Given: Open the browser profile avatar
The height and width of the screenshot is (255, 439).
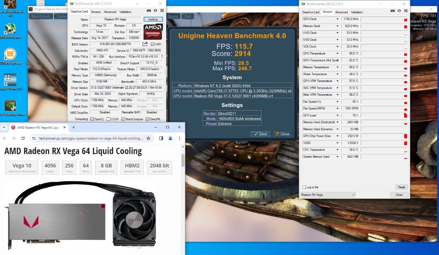Looking at the screenshot, I should point(170,138).
